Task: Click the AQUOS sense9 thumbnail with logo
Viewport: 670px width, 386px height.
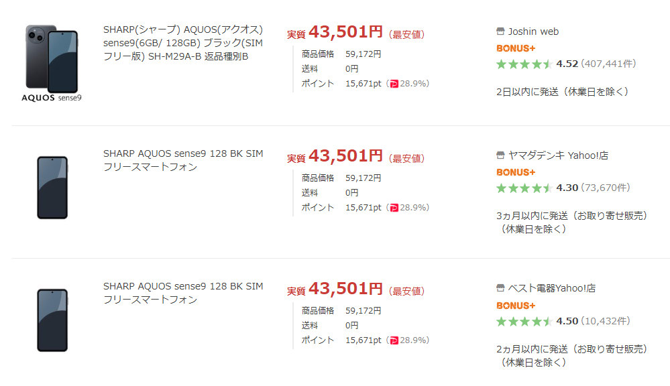Action: (52, 64)
